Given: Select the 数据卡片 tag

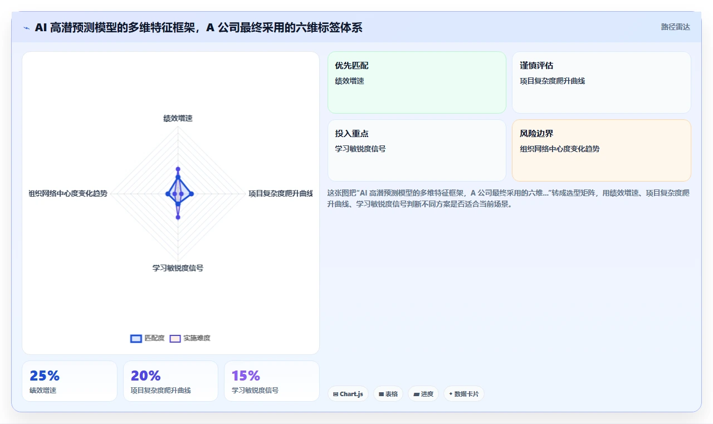Looking at the screenshot, I should [x=464, y=394].
